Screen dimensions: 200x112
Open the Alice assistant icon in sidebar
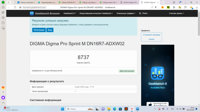pyautogui.click(x=3, y=97)
